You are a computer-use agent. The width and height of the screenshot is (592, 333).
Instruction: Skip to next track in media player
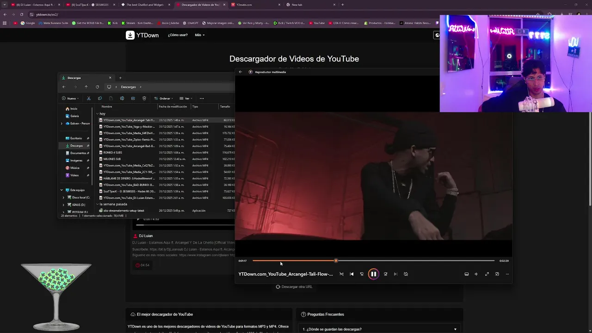(395, 274)
